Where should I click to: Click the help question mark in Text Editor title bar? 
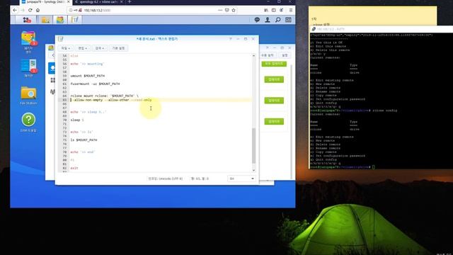coord(231,39)
